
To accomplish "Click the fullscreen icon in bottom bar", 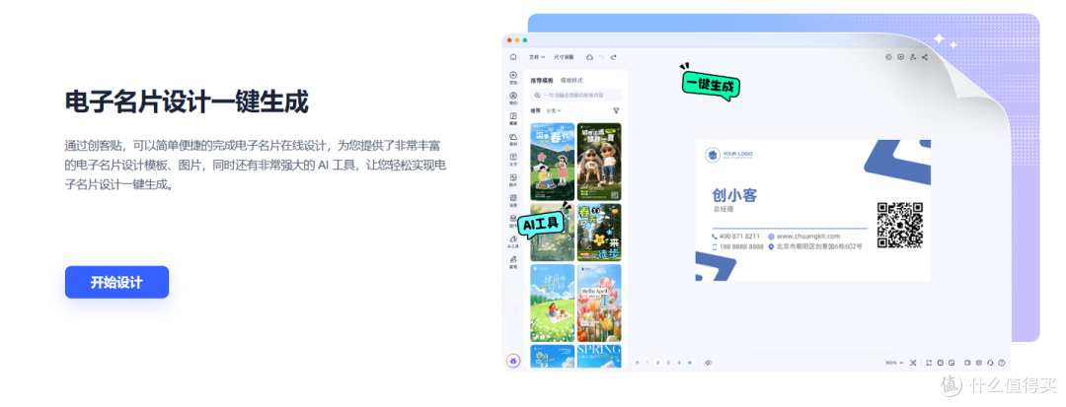I will 929,363.
